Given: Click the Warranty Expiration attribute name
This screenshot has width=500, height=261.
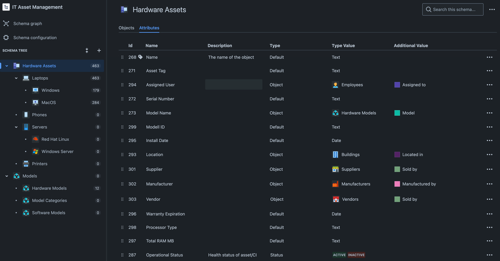Looking at the screenshot, I should (165, 214).
